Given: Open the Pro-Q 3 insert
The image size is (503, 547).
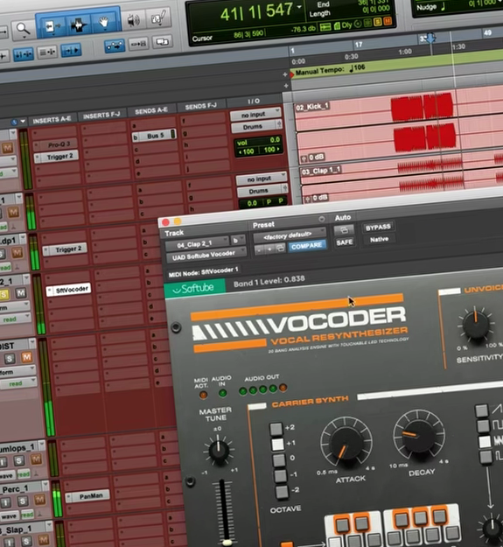Looking at the screenshot, I should (x=56, y=144).
